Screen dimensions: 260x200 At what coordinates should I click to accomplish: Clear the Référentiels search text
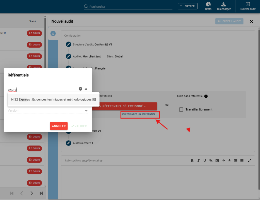tap(80, 89)
